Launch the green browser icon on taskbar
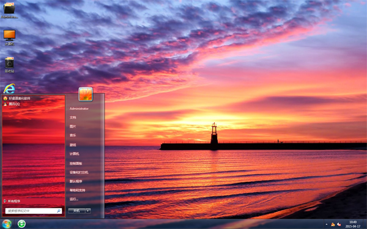367x229 pixels. [21, 224]
